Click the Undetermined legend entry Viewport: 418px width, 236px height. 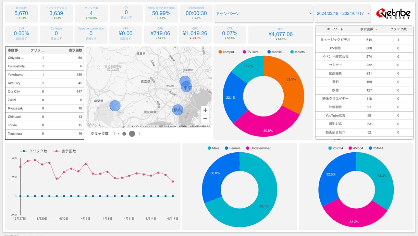coord(258,148)
